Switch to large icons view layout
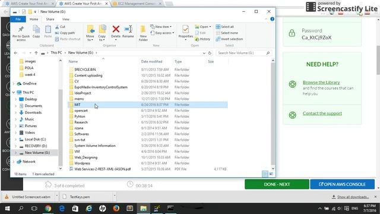 pyautogui.click(x=271, y=174)
